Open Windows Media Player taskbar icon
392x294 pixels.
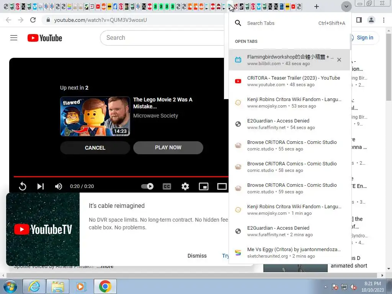coord(81,286)
